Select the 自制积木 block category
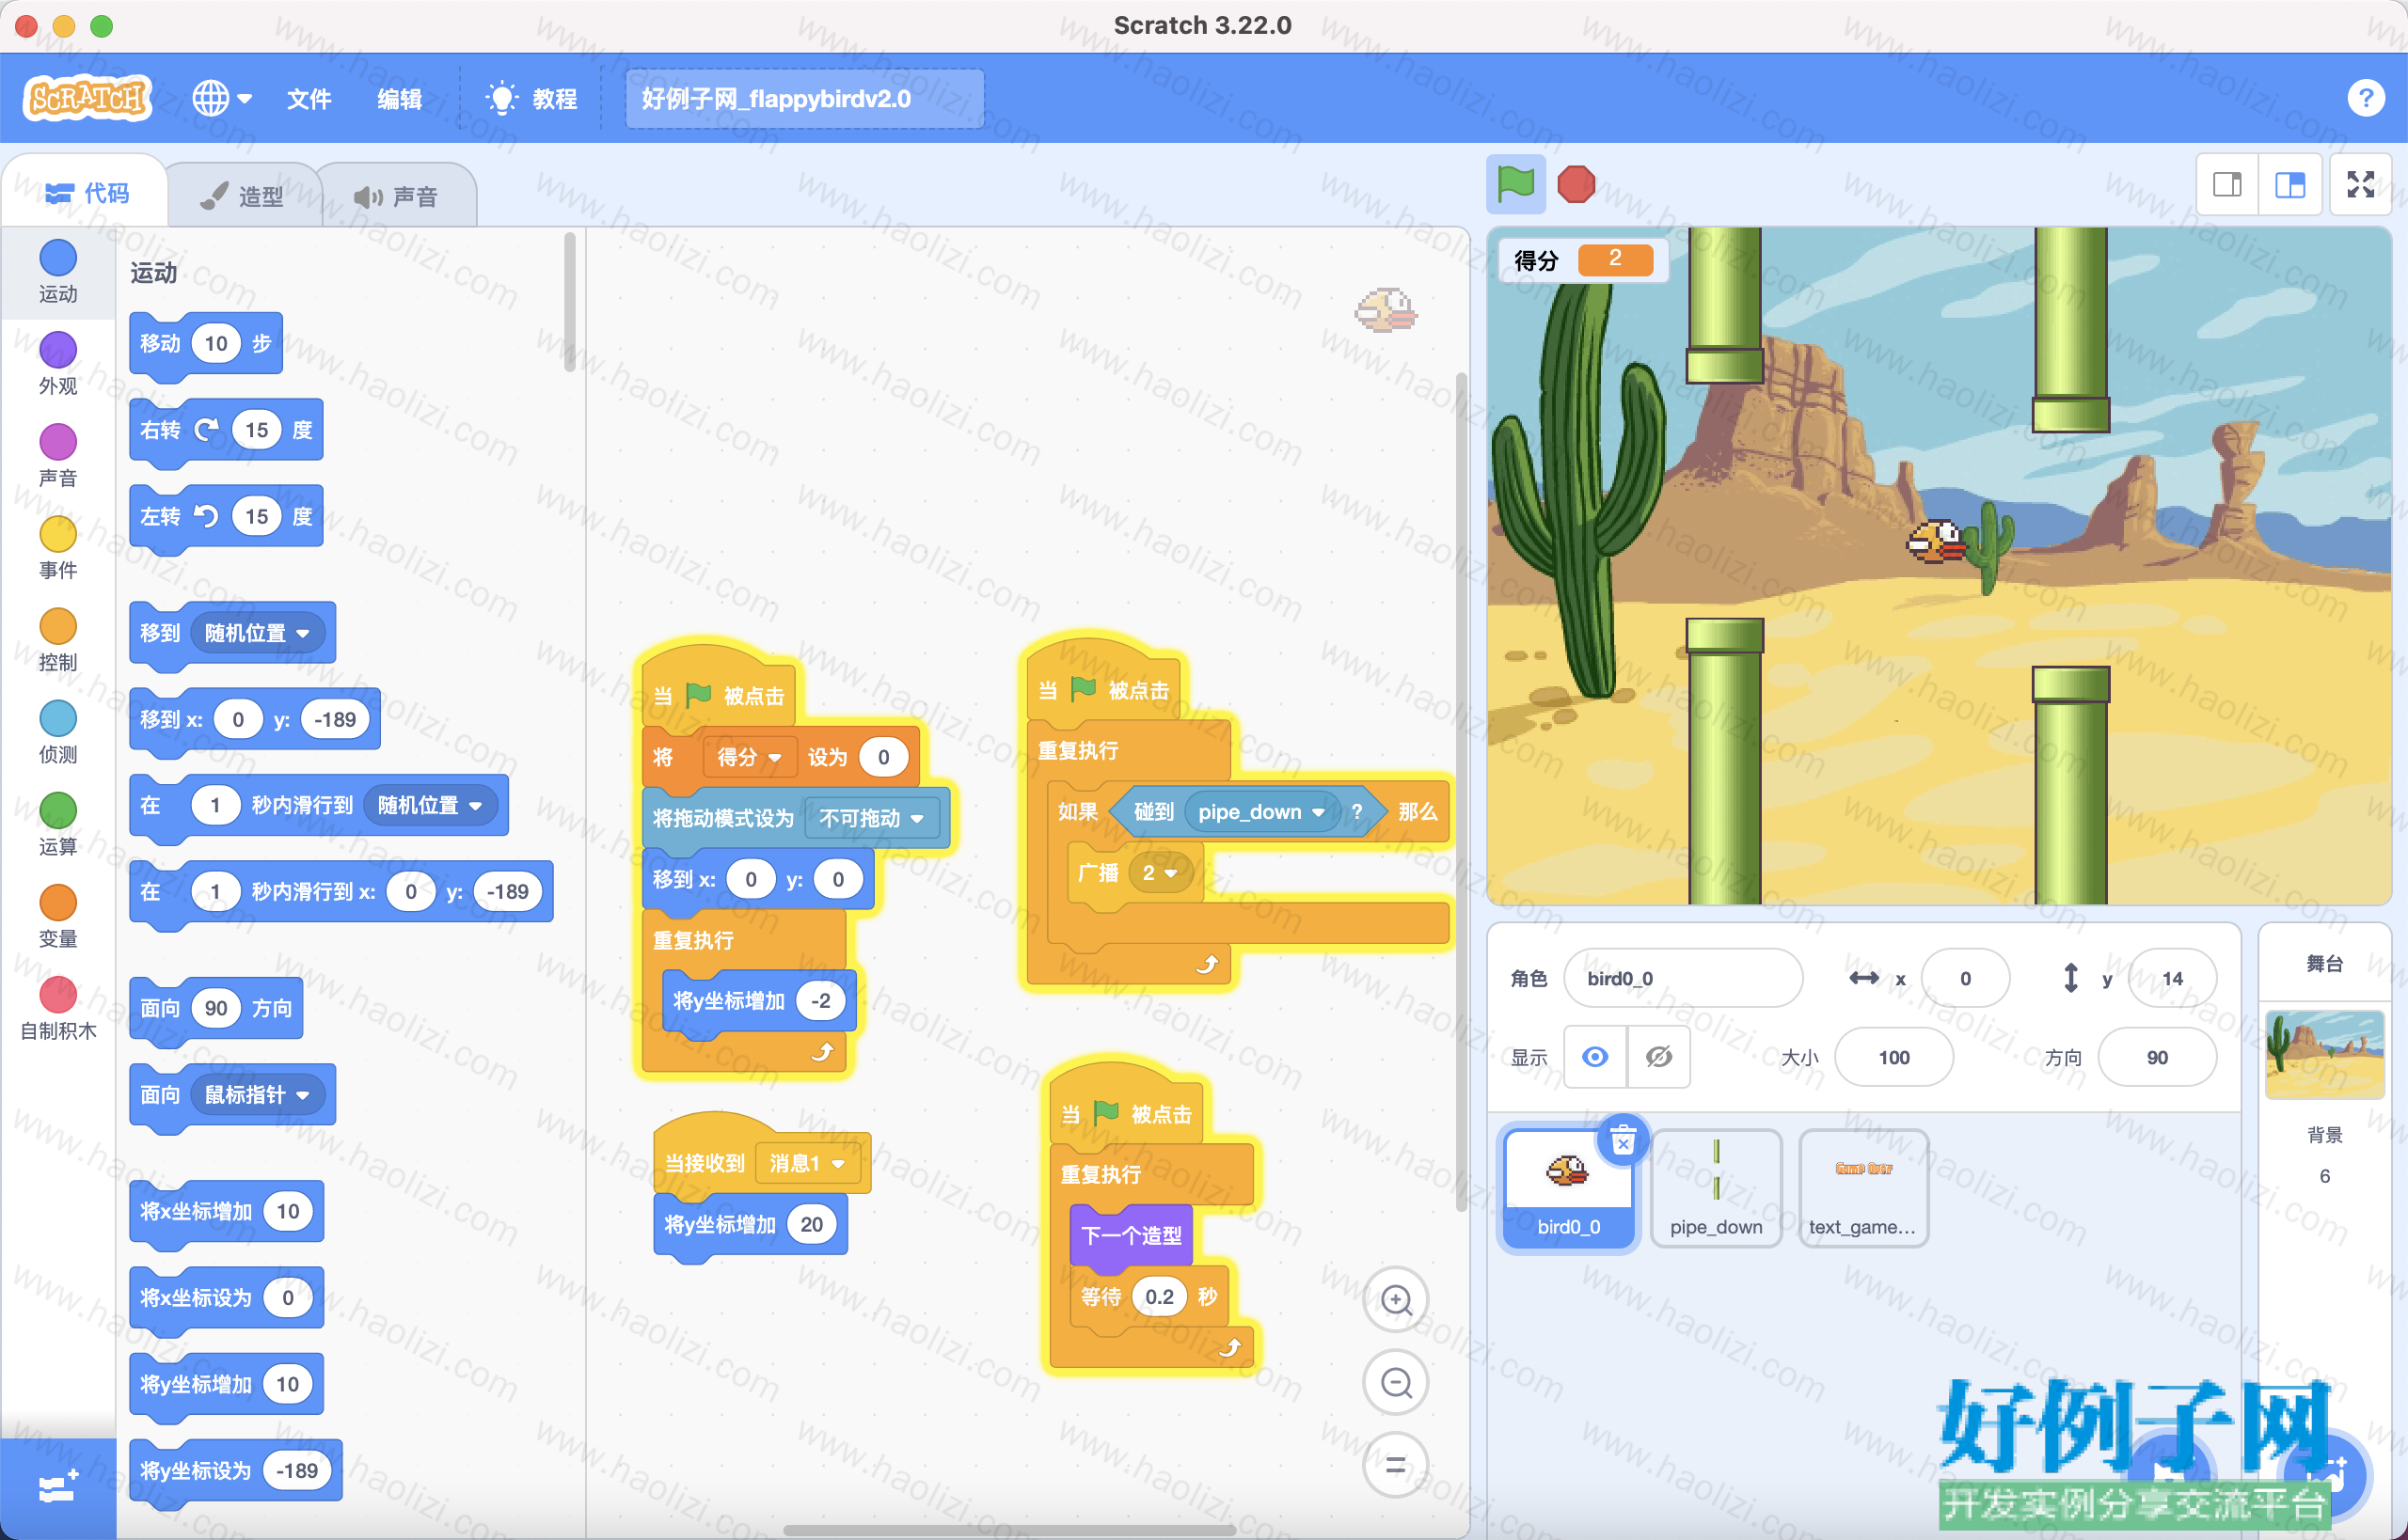 pyautogui.click(x=58, y=1008)
